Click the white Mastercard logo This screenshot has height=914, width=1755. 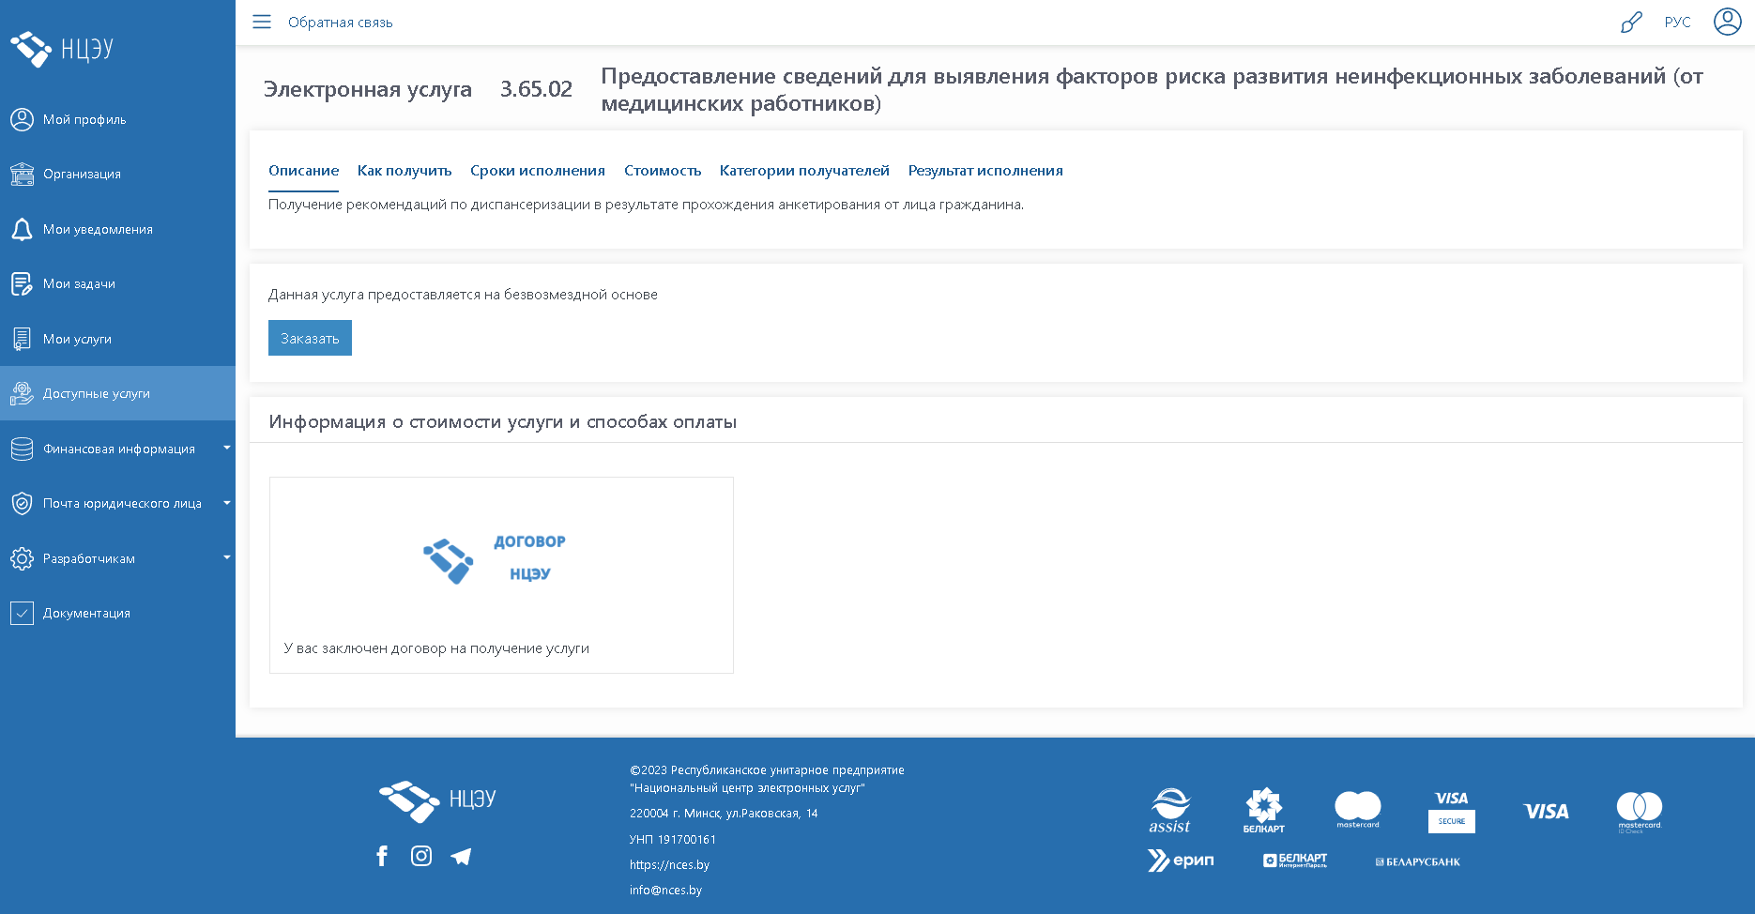(1358, 810)
